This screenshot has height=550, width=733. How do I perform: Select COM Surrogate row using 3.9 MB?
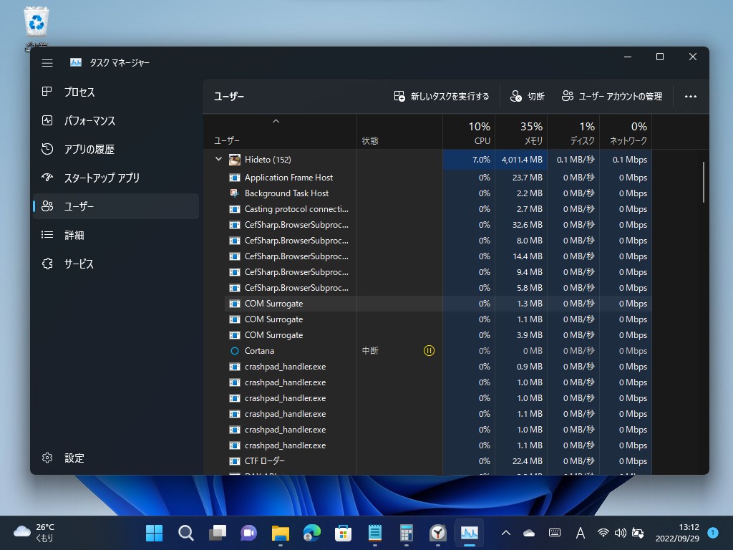(x=439, y=335)
